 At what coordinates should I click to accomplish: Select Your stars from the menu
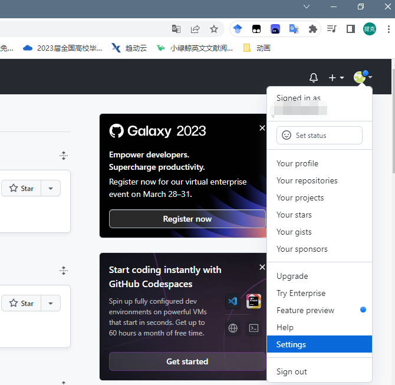(319, 215)
